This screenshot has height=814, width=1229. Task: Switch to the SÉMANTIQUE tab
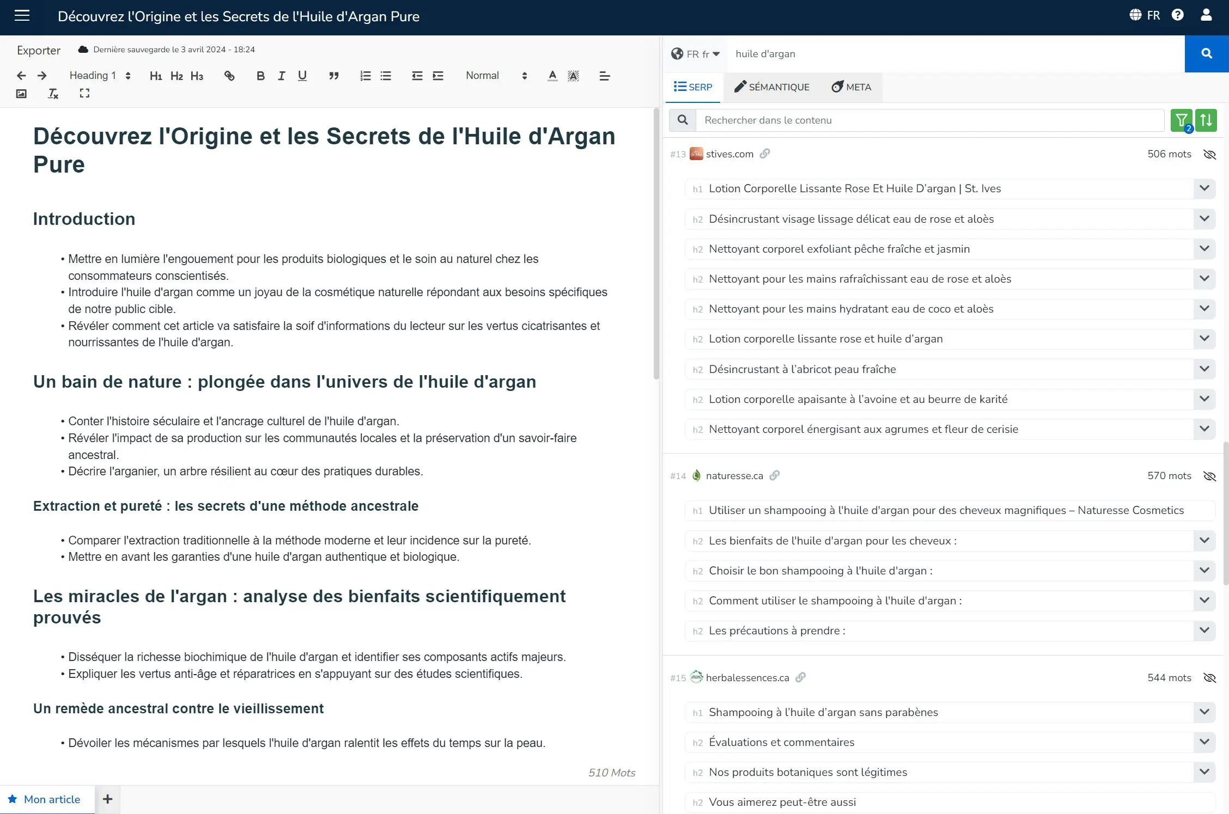pyautogui.click(x=771, y=87)
